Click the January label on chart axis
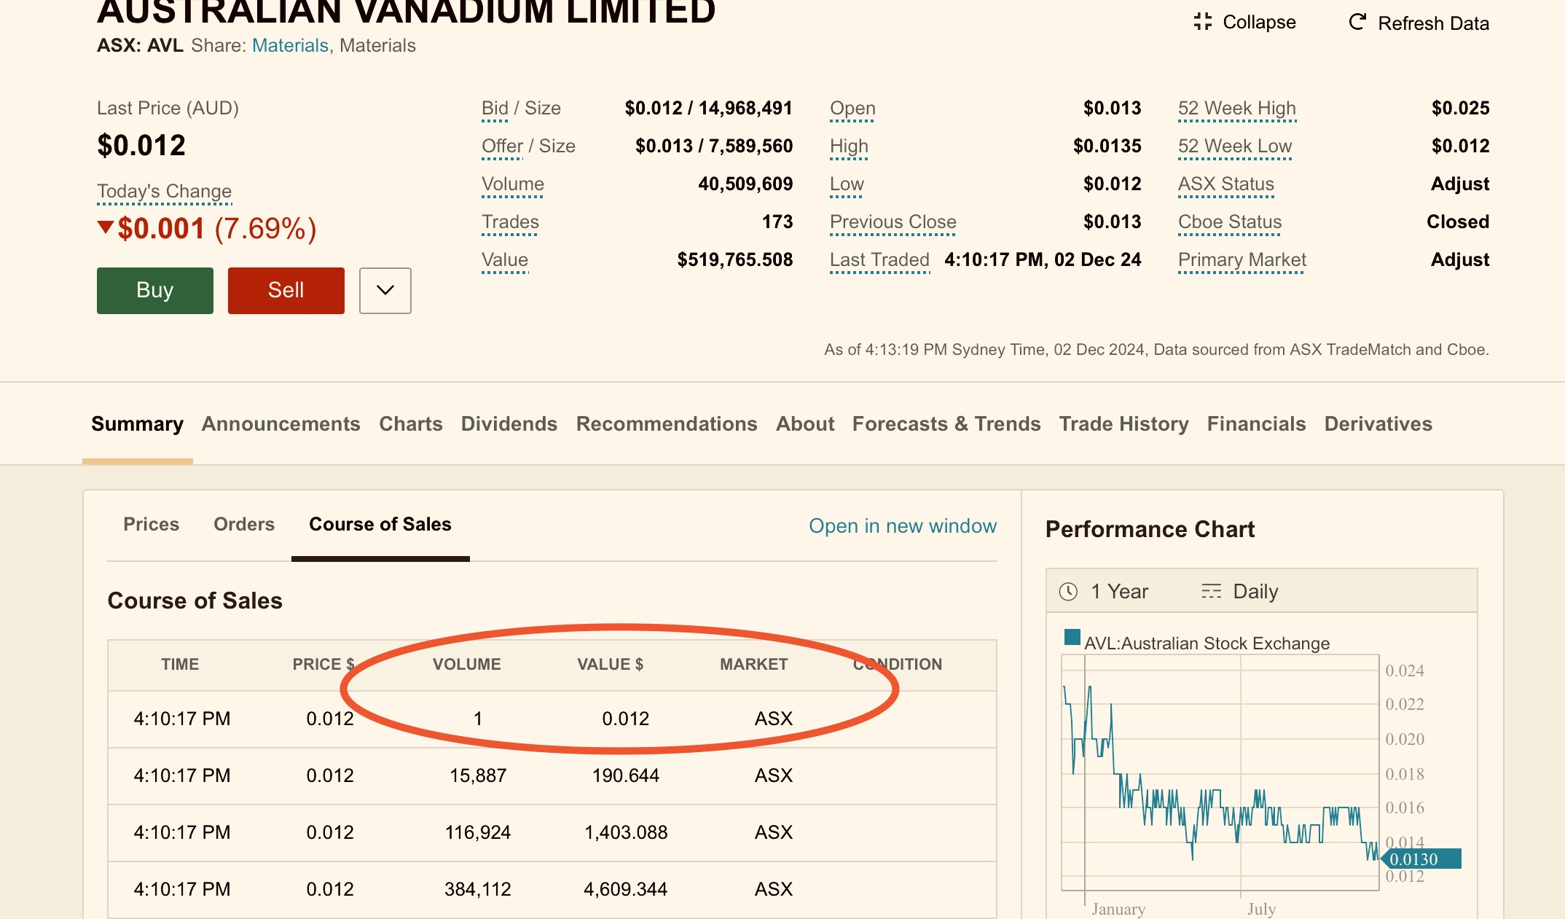1565x919 pixels. coord(1118,909)
